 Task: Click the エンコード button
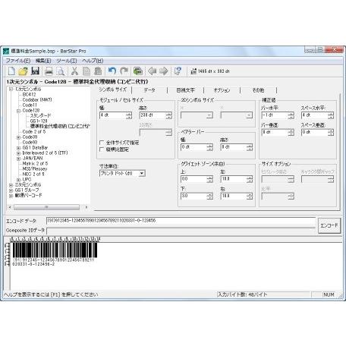point(329,225)
